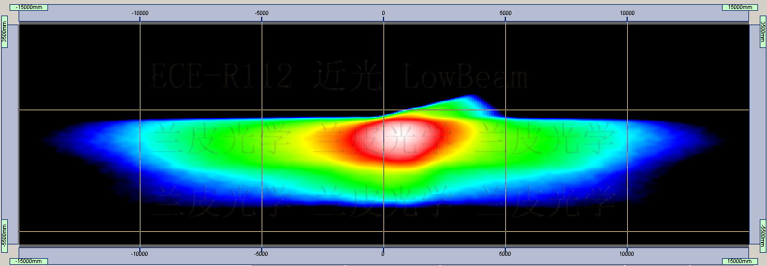This screenshot has height=266, width=767.
Task: Click the bottom-right 15000mm range field
Action: [x=739, y=261]
